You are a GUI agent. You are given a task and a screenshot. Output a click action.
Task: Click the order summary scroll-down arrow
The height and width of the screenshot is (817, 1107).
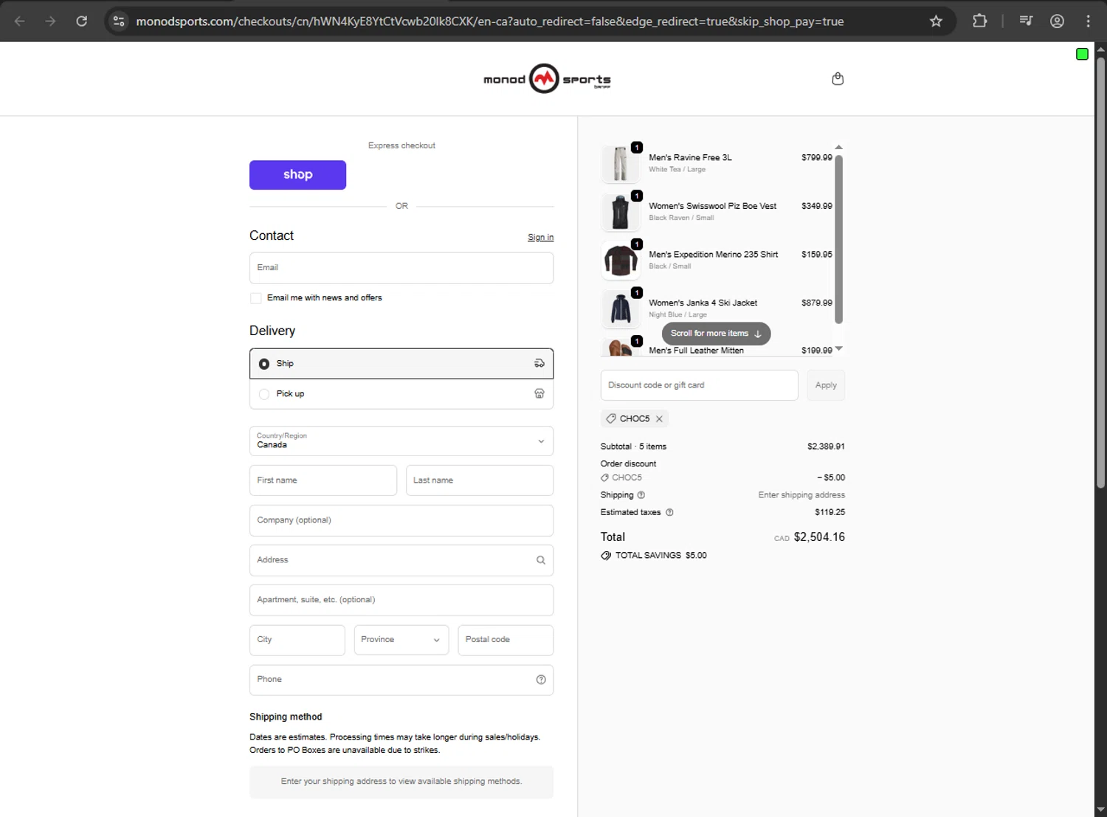[838, 348]
